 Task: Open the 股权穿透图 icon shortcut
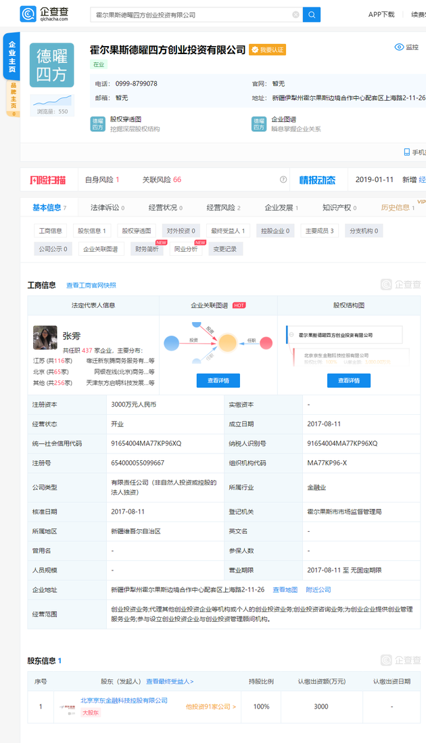98,124
